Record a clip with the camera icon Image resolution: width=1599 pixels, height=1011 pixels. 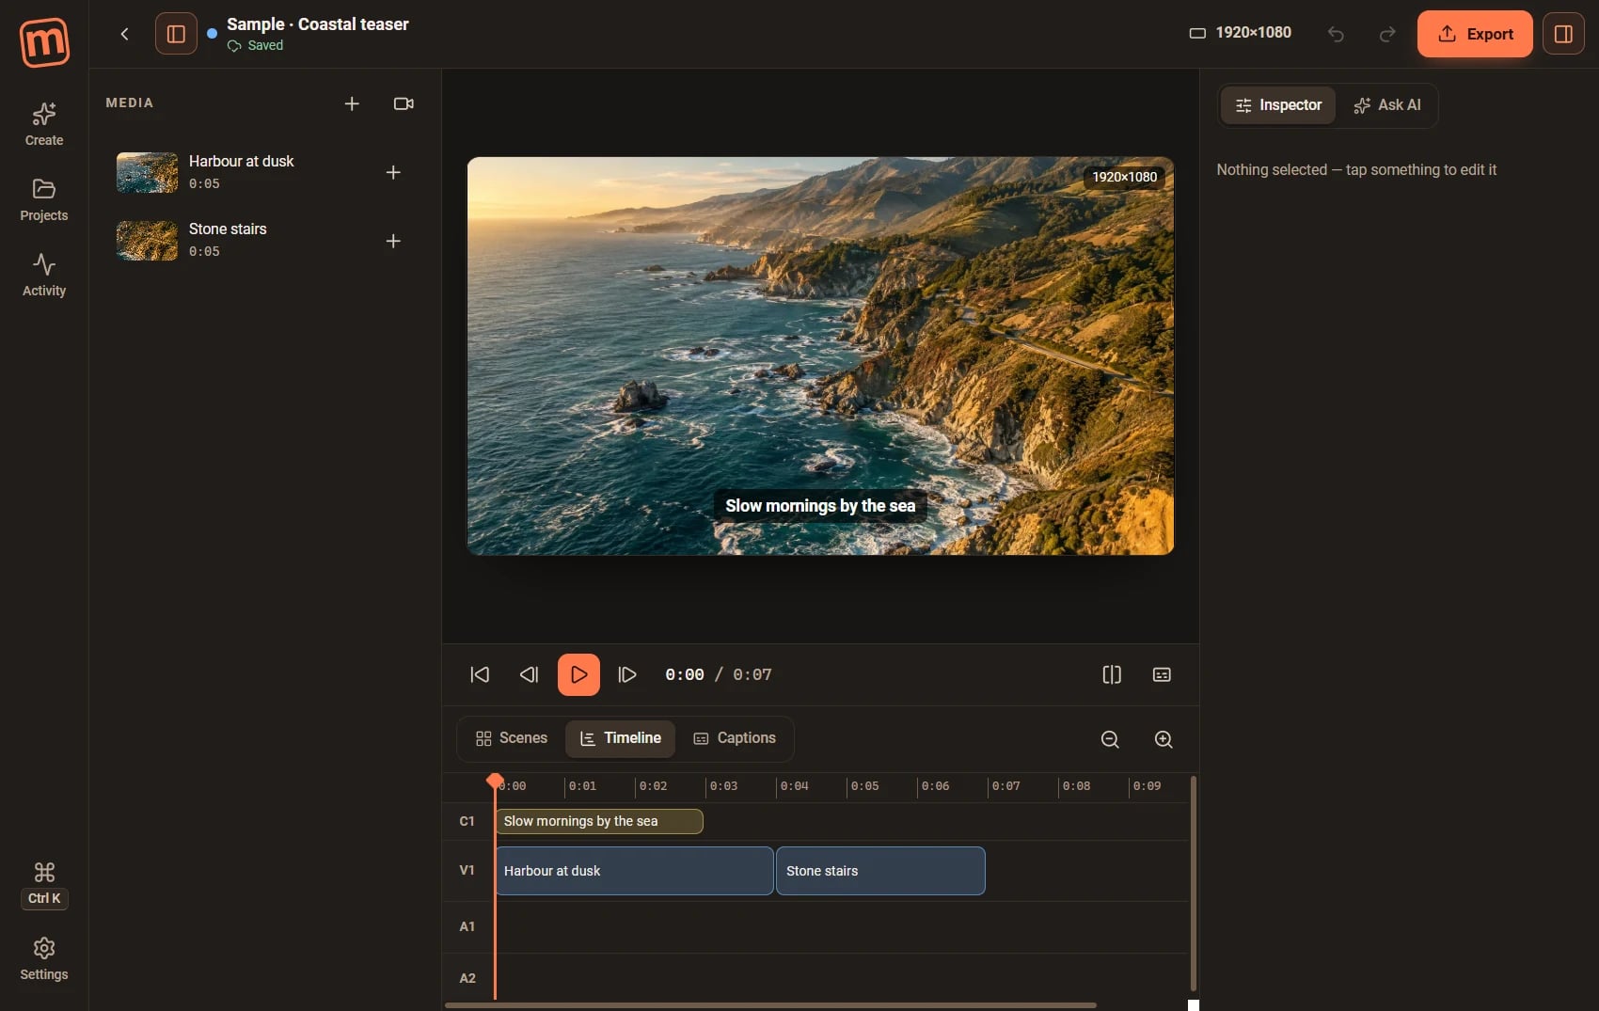pyautogui.click(x=404, y=103)
